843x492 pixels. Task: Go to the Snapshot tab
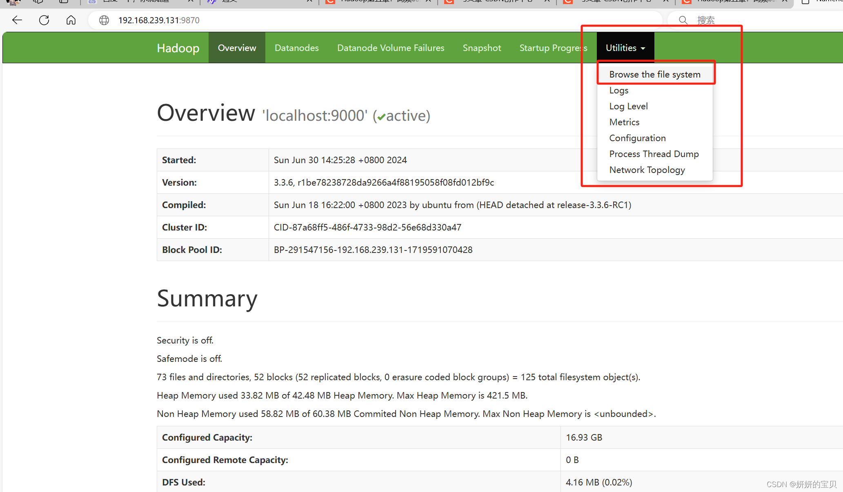click(x=482, y=48)
